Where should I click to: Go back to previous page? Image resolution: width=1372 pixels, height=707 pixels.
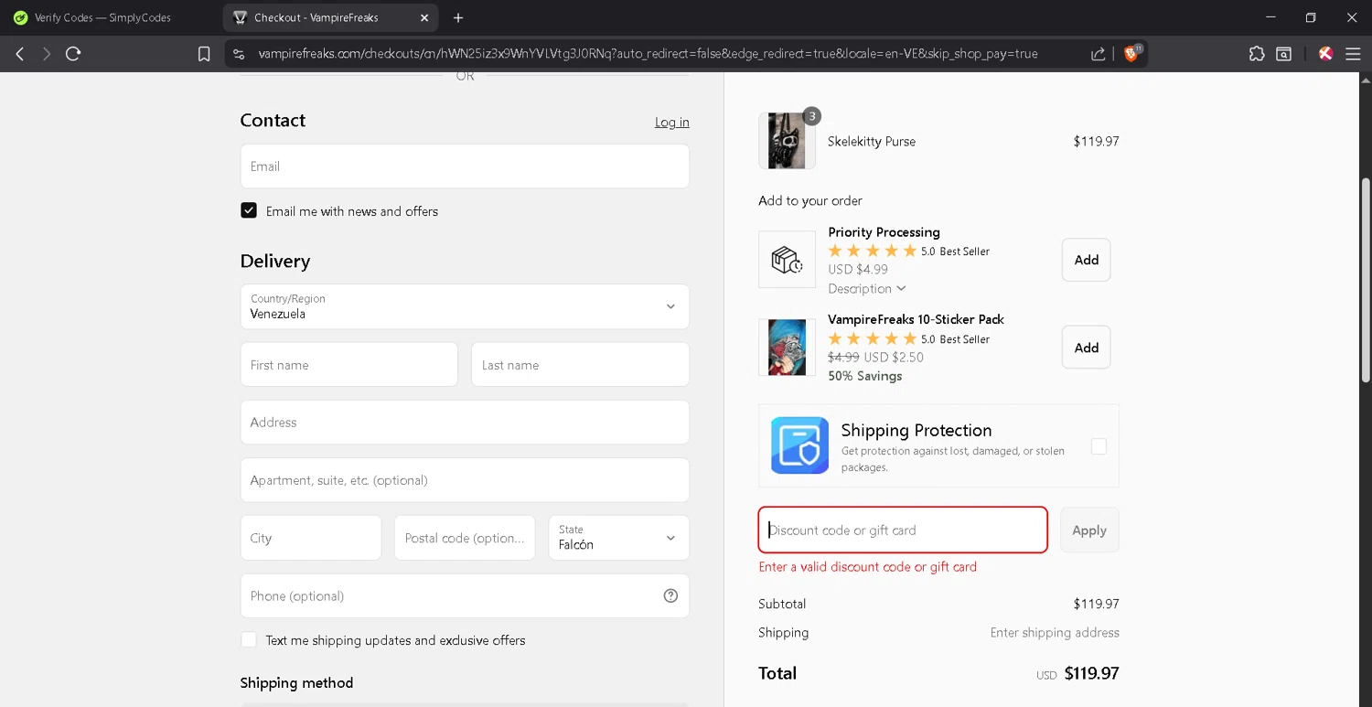pos(20,54)
